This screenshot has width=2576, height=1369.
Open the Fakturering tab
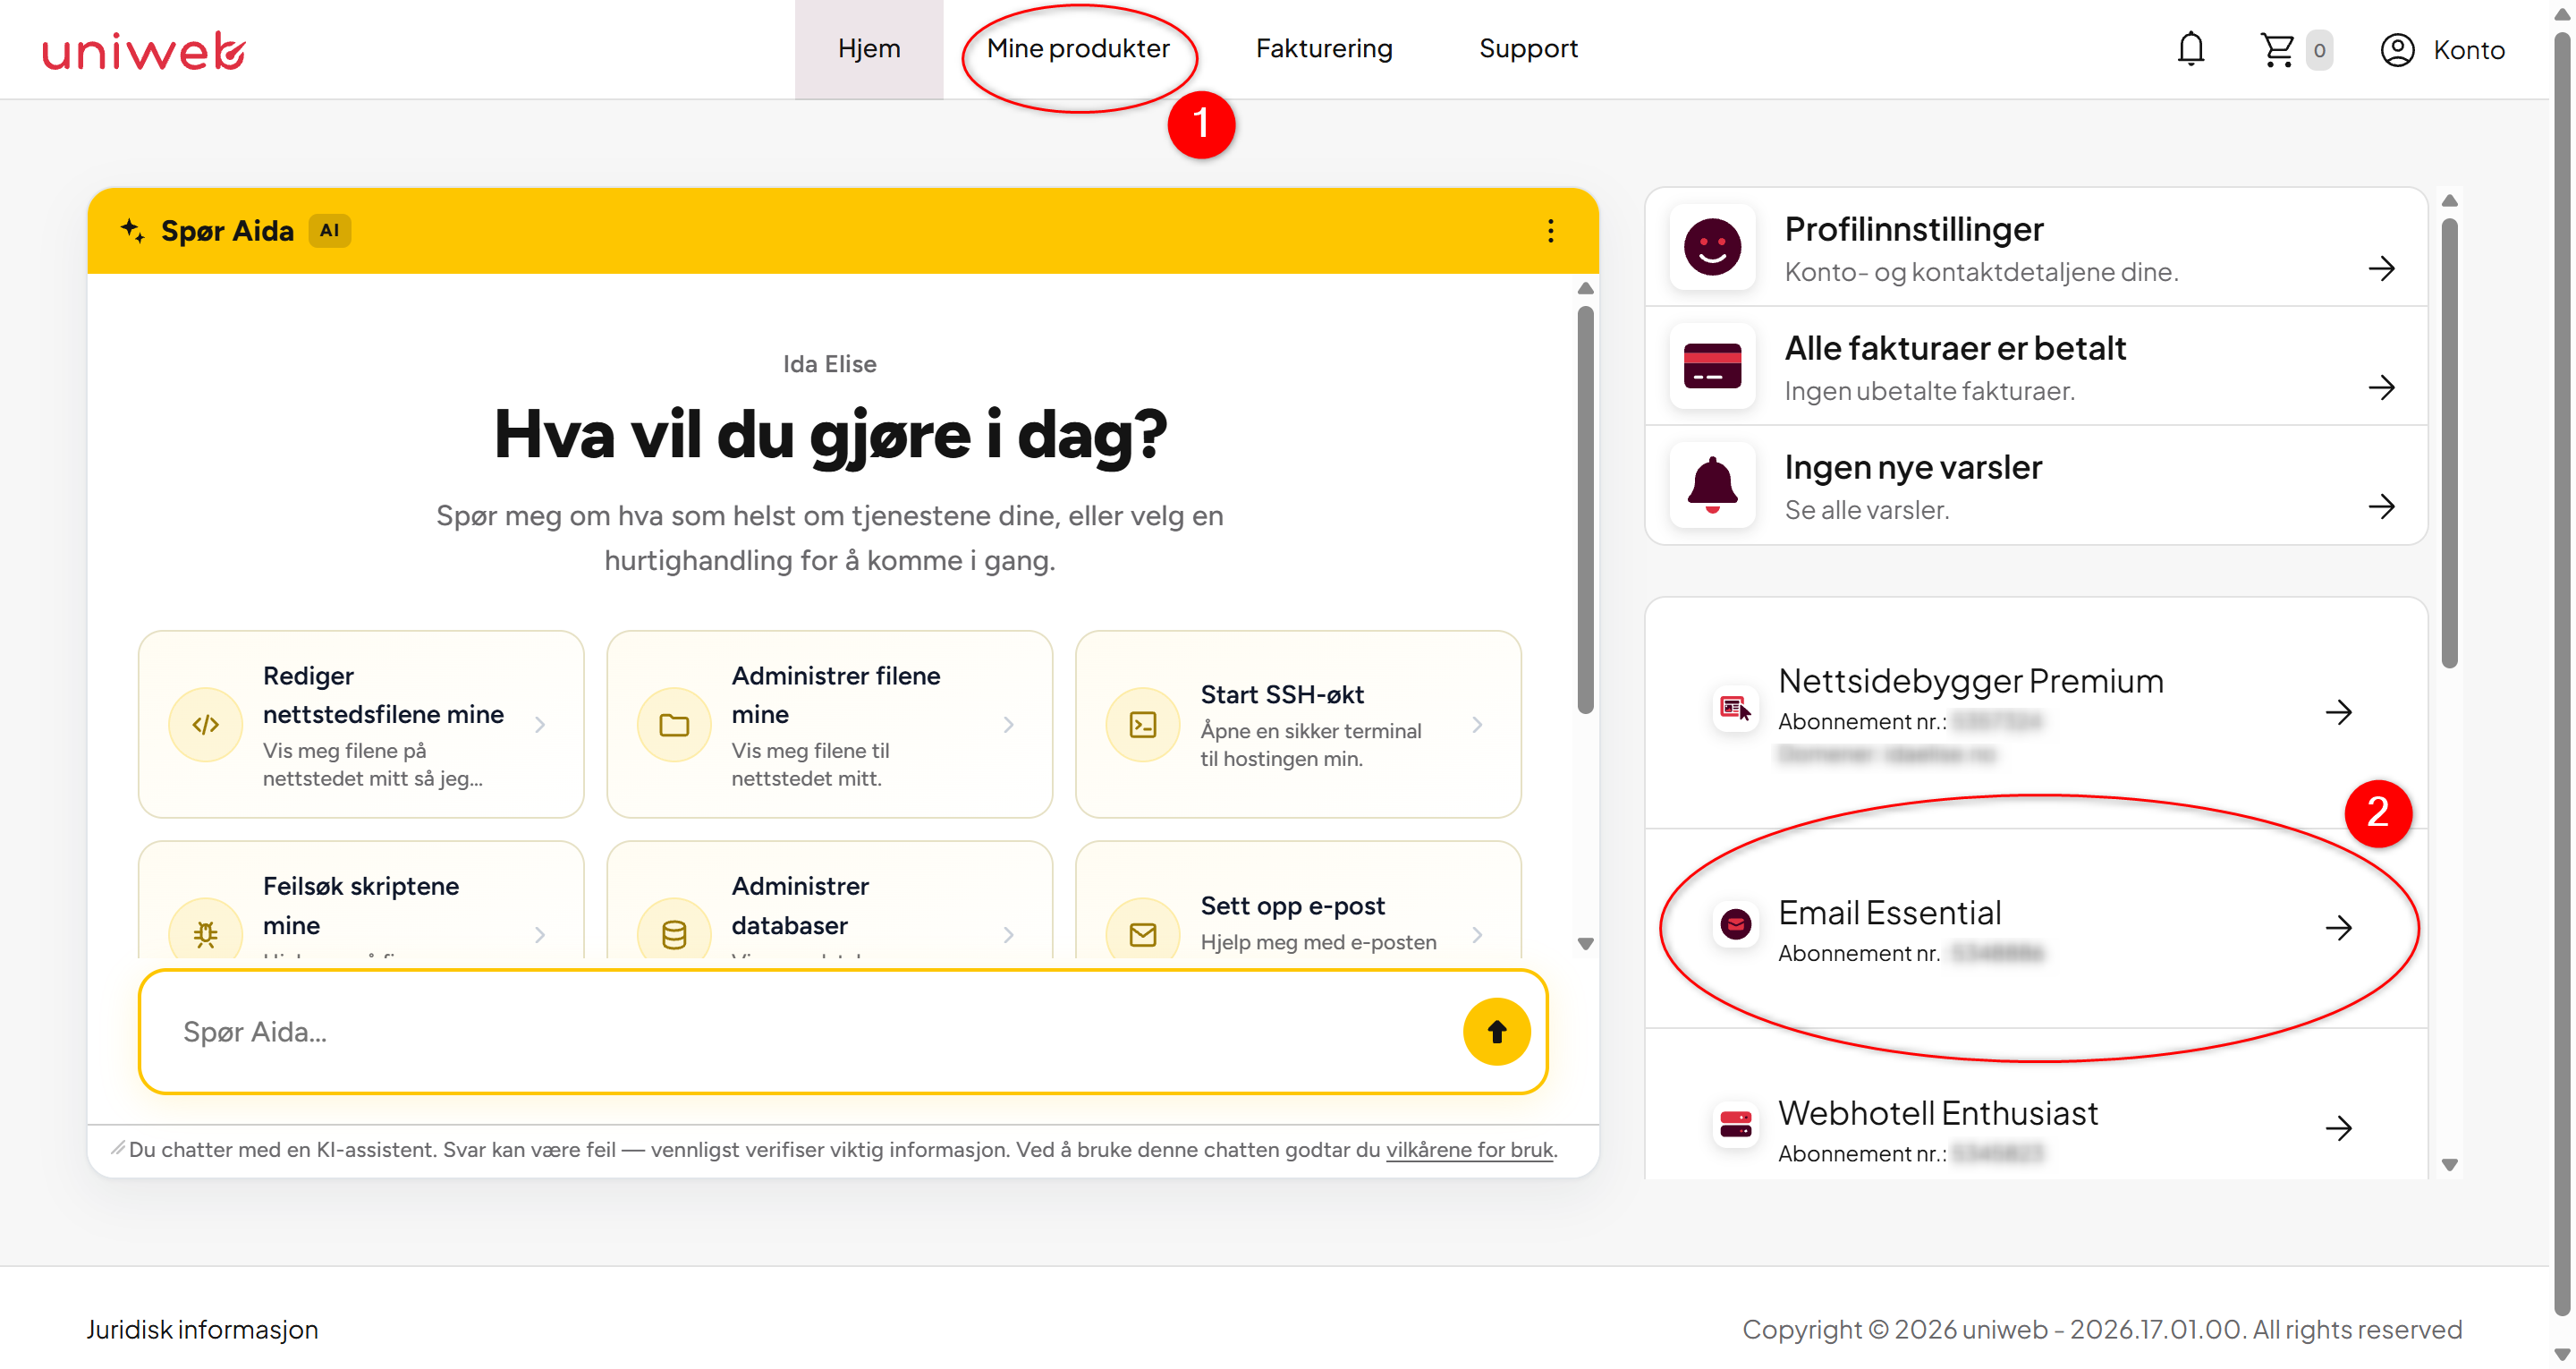click(1323, 49)
